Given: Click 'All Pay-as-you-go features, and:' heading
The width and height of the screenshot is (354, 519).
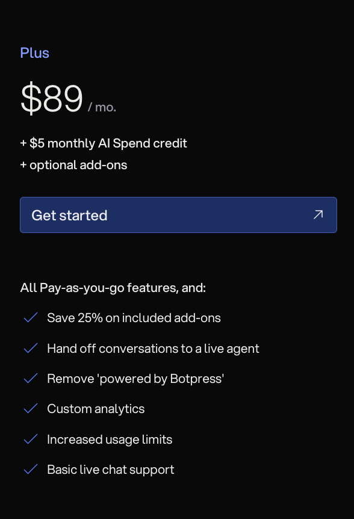Looking at the screenshot, I should 113,288.
